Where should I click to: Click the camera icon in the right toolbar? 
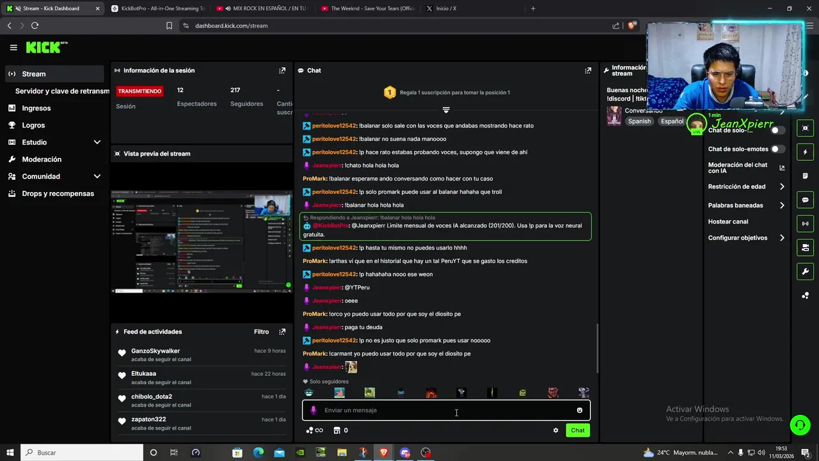(805, 247)
